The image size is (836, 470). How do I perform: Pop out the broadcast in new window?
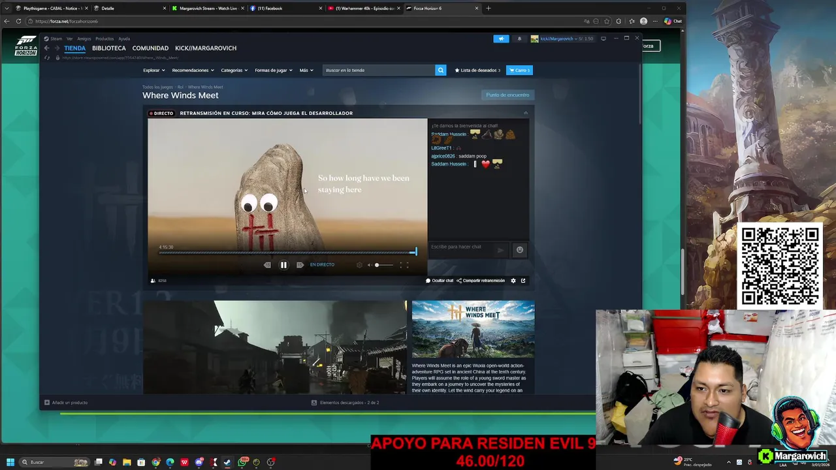point(523,281)
